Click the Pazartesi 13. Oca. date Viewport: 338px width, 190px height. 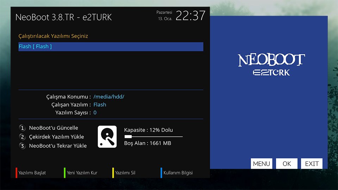click(164, 15)
